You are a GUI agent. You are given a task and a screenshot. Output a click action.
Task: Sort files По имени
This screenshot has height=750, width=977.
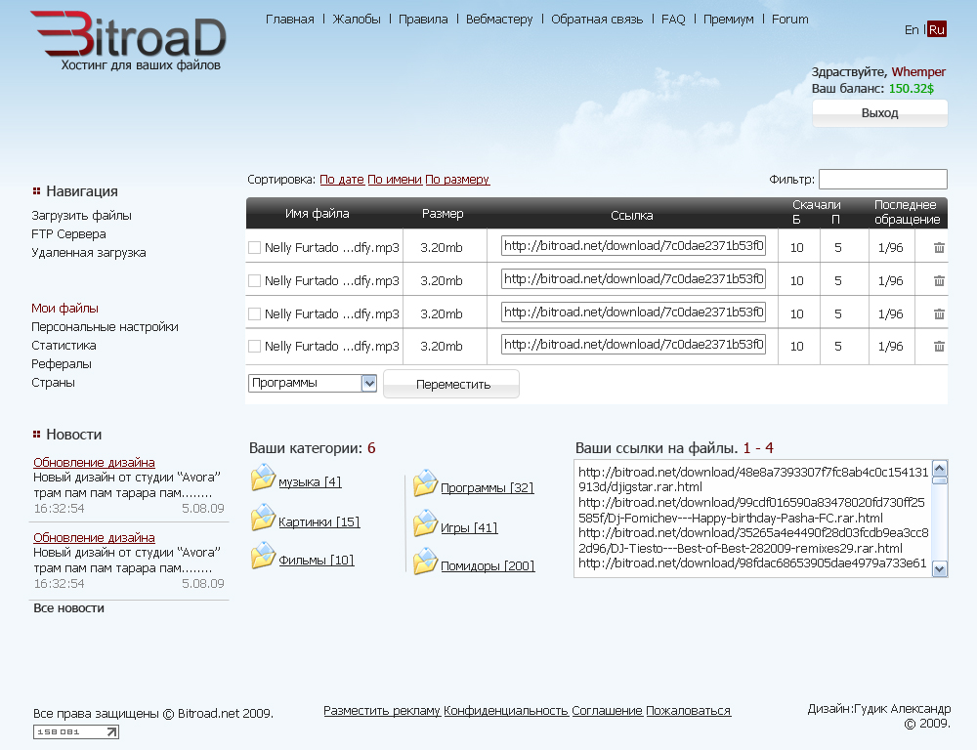point(395,180)
